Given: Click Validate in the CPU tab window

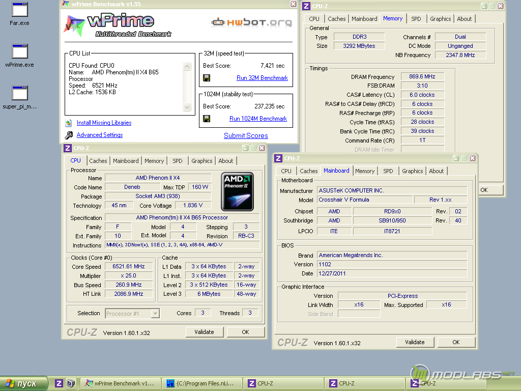Looking at the screenshot, I should [x=205, y=332].
